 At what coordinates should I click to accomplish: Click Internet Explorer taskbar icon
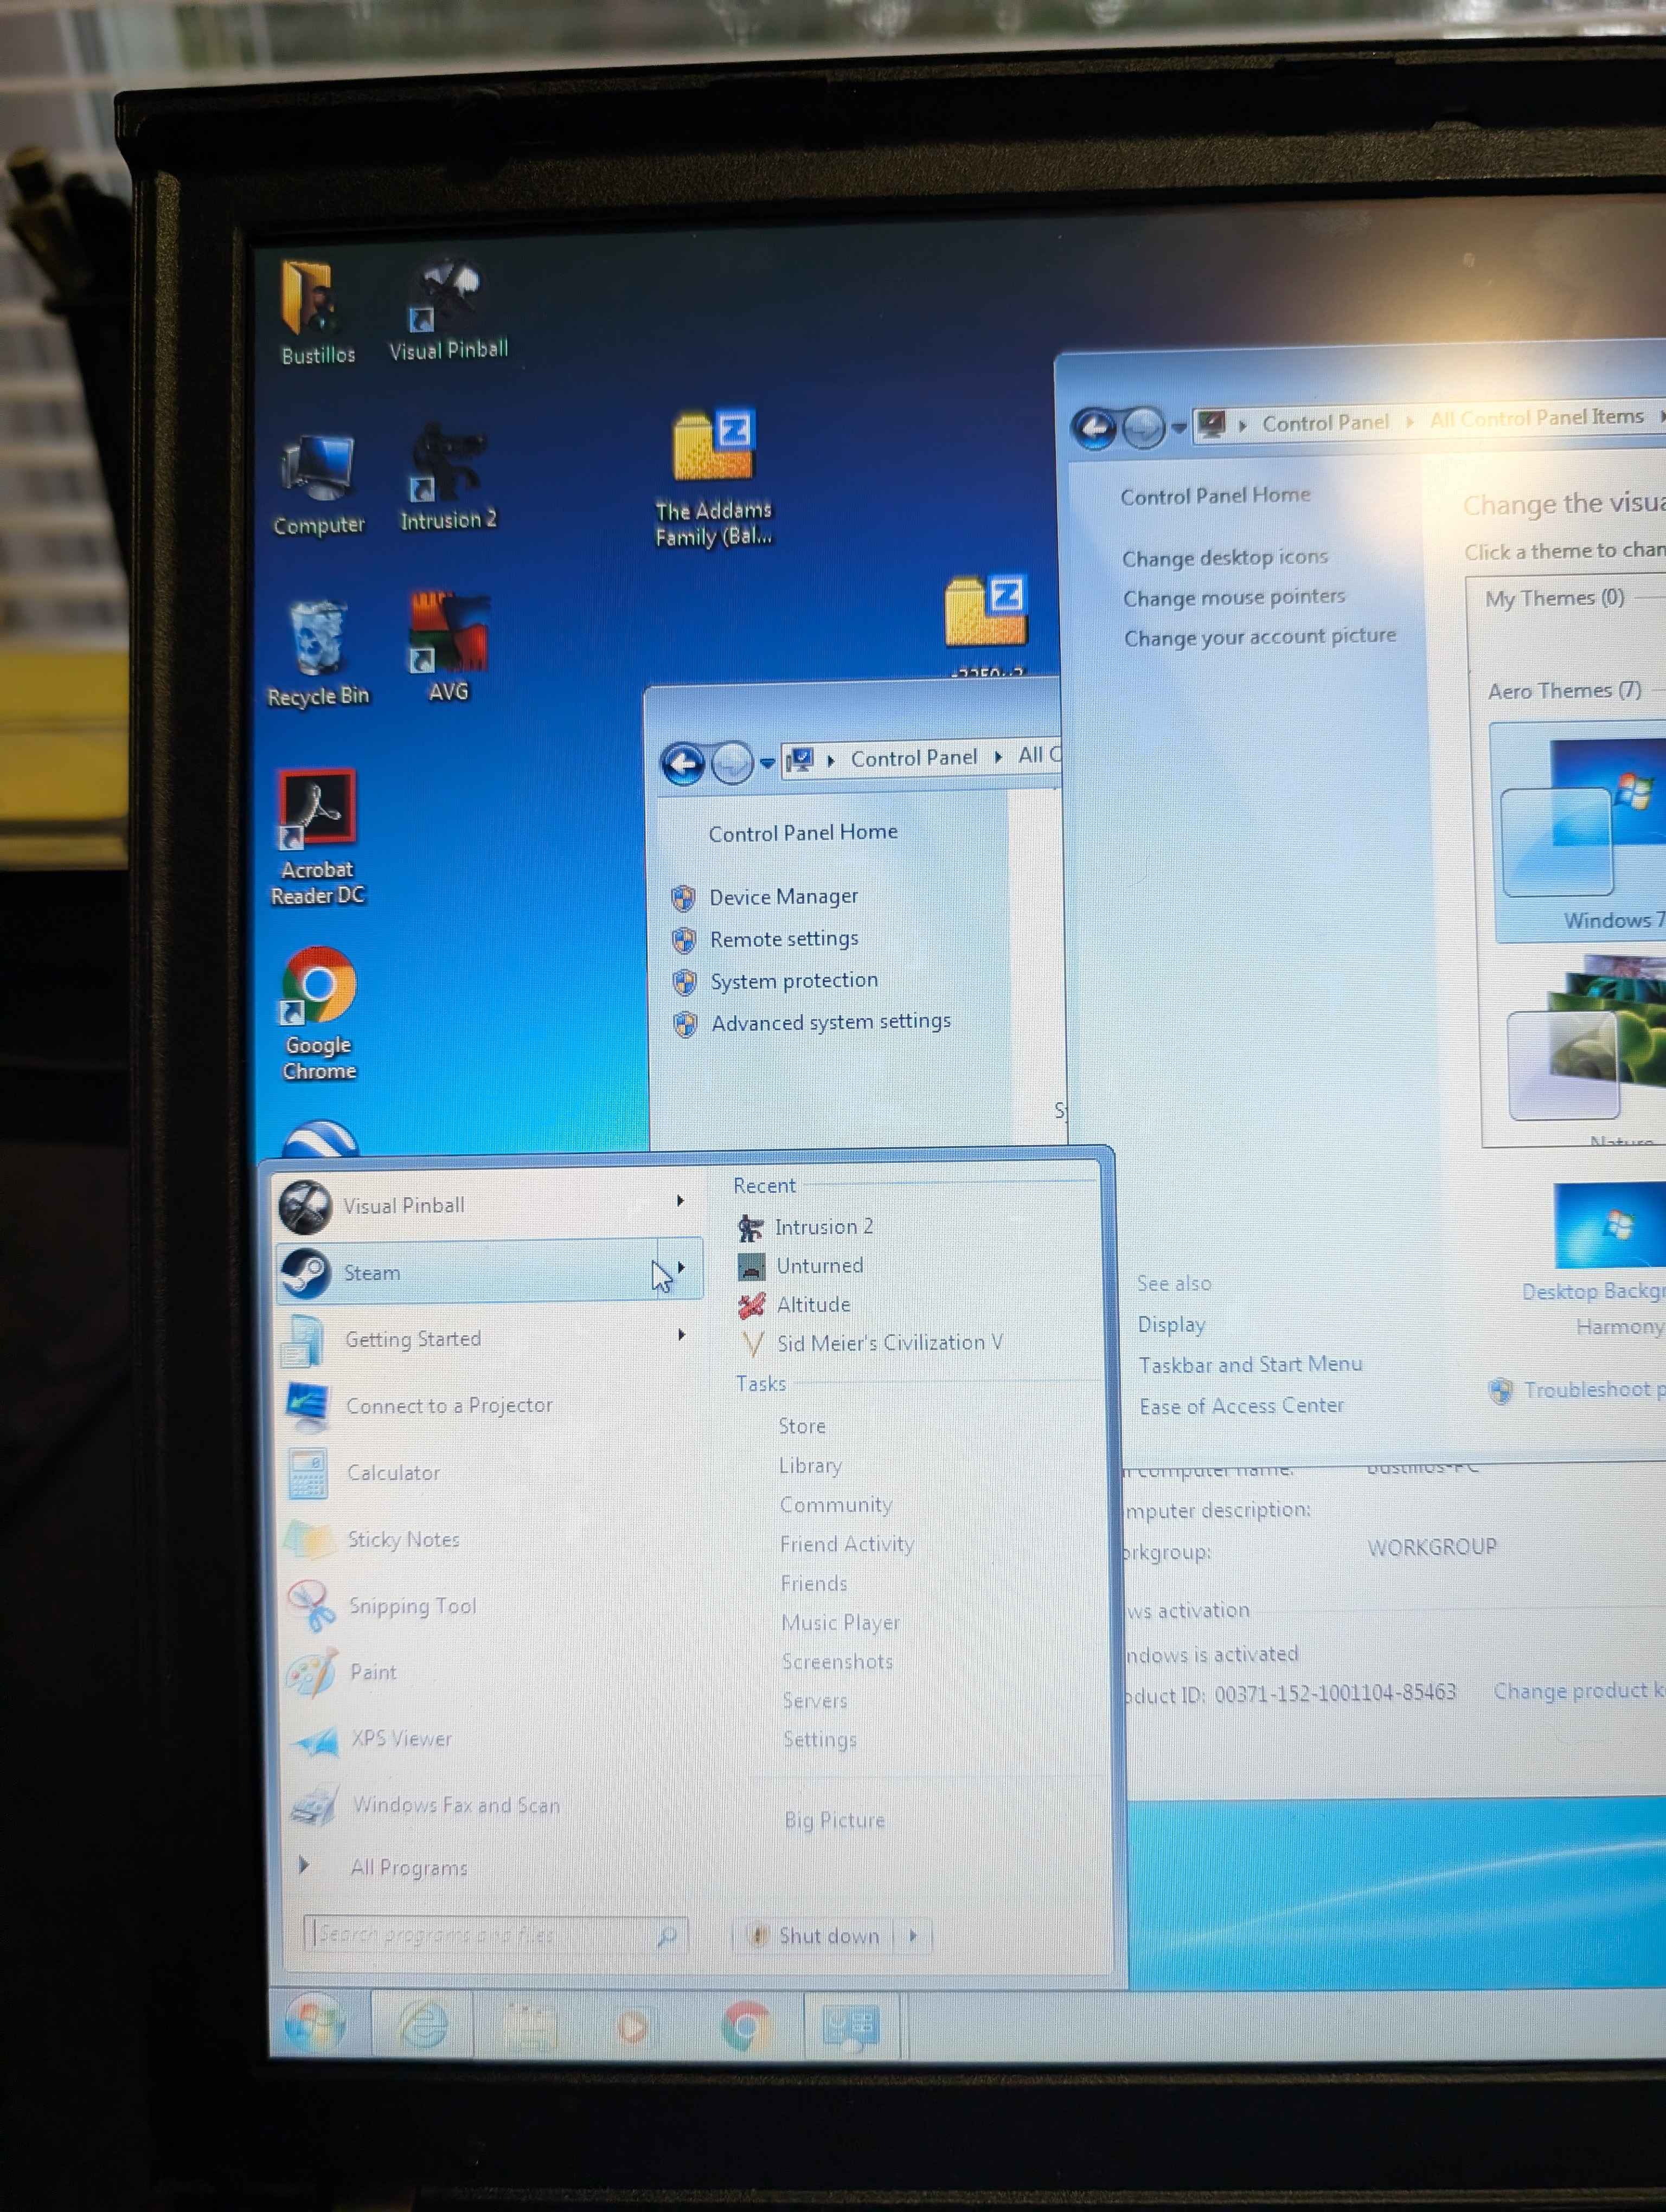pos(424,2026)
